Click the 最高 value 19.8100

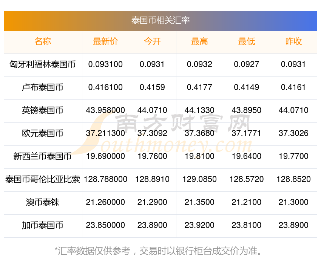click(x=199, y=156)
